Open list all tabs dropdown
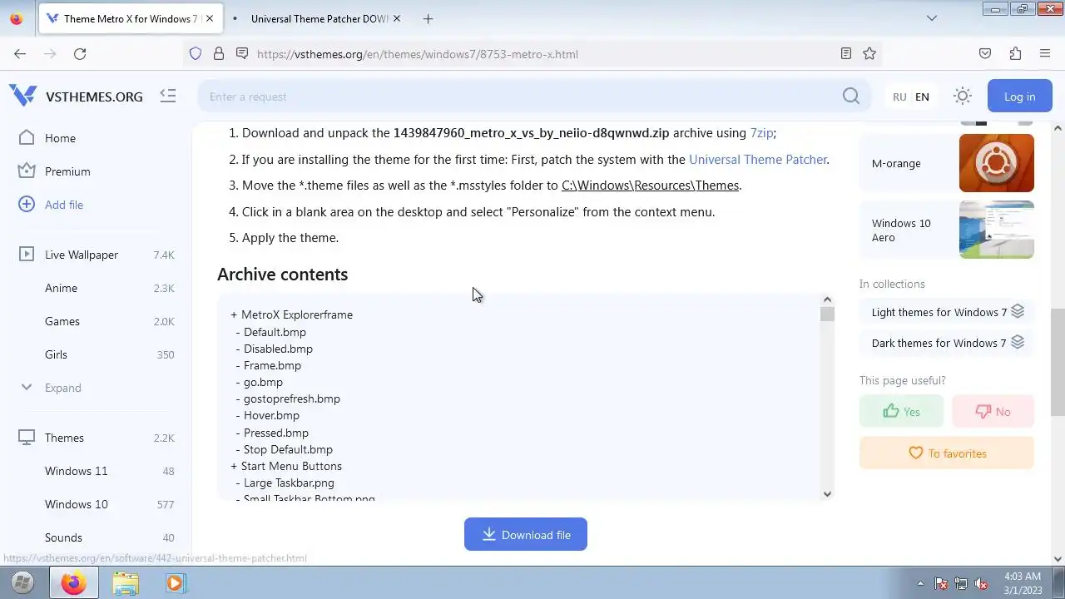 point(932,18)
